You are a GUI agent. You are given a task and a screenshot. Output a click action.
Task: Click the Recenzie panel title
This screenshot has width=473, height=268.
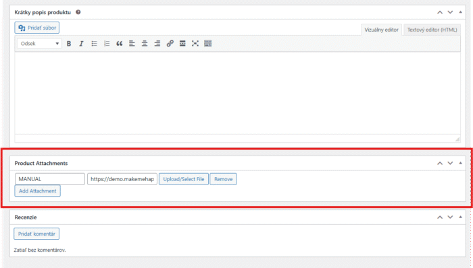(26, 217)
